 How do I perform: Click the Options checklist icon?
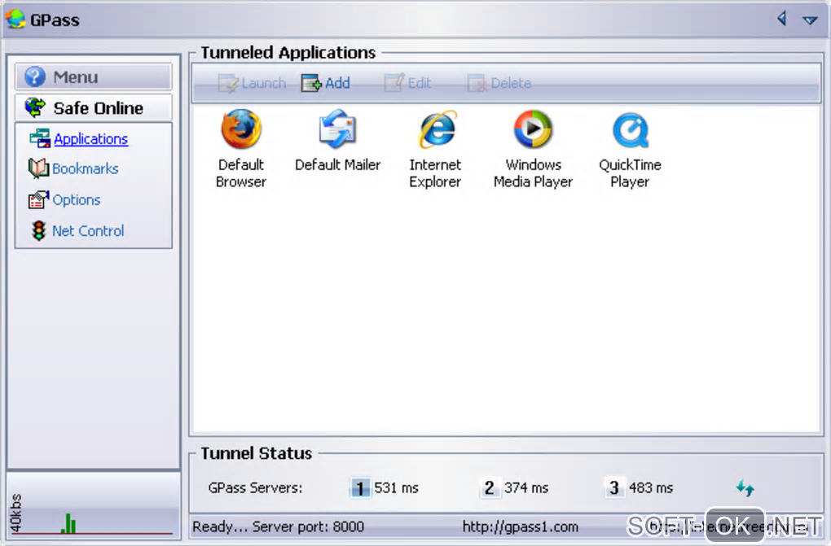coord(38,199)
